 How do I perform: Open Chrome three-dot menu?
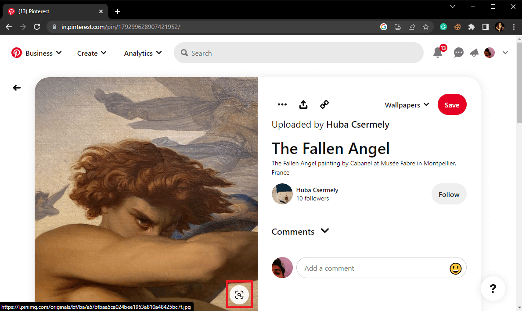pos(514,27)
